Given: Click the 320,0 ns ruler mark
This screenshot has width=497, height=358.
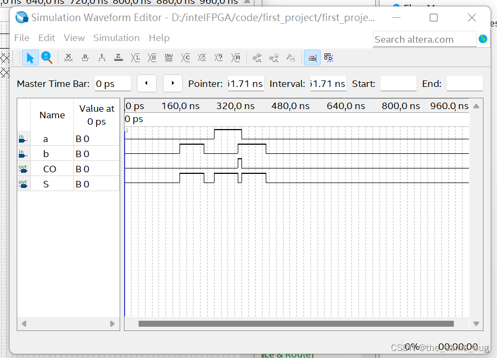Looking at the screenshot, I should click(235, 106).
